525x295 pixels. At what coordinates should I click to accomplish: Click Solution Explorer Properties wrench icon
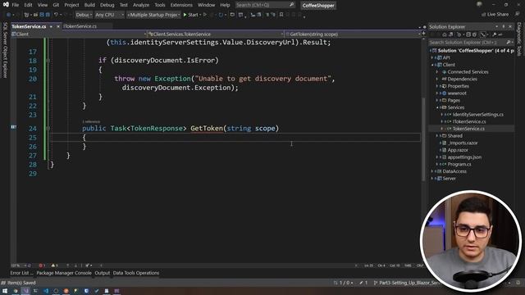[x=494, y=34]
